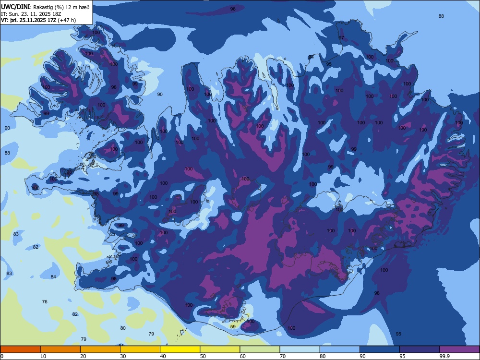
Task: Select the legend label '60'
Action: tap(243, 356)
